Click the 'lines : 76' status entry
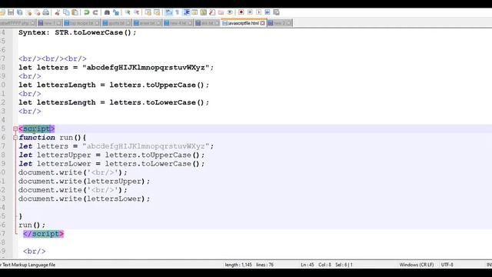Image resolution: width=492 pixels, height=277 pixels. tap(264, 265)
